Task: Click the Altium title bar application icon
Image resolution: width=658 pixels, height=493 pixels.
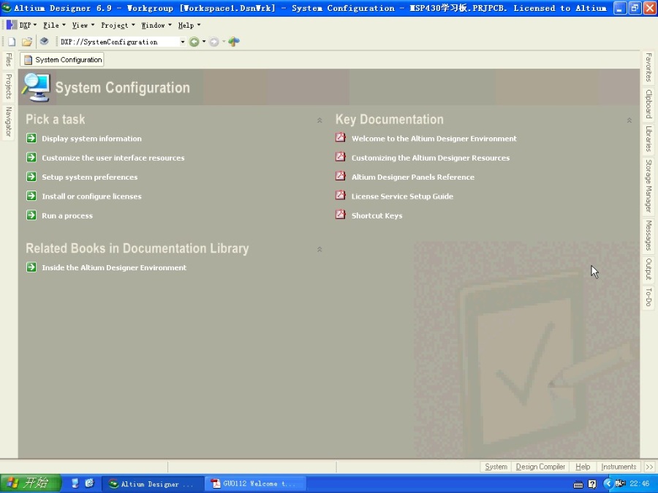Action: (7, 8)
